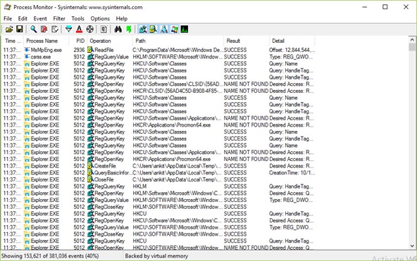The height and width of the screenshot is (261, 417).
Task: Toggle Show Profiling Events button
Action: point(185,30)
